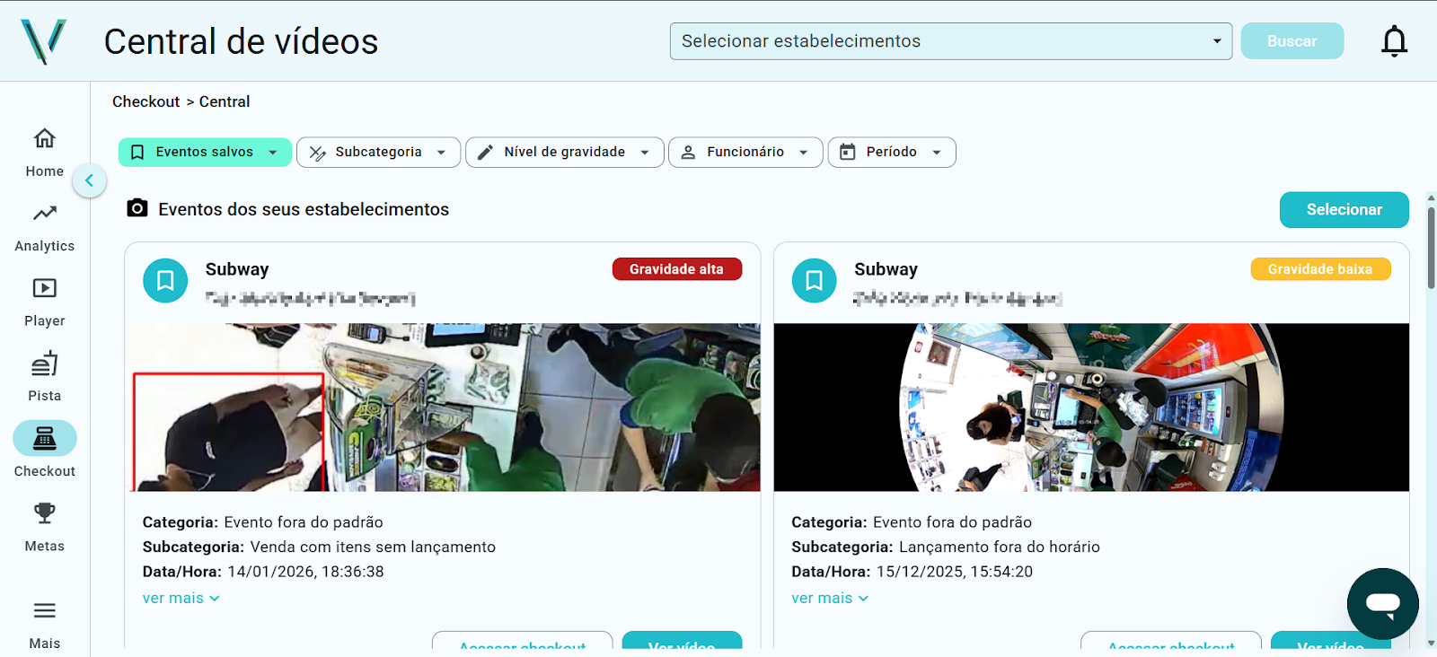Toggle bookmark on high-severity Subway event
The height and width of the screenshot is (657, 1437).
(x=165, y=281)
